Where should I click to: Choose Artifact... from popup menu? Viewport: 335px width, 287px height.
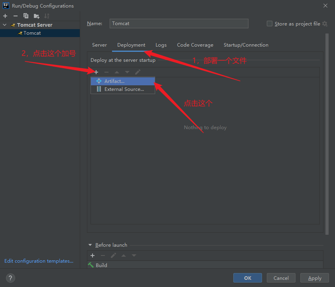coord(123,81)
